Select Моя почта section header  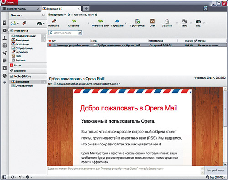28,31
